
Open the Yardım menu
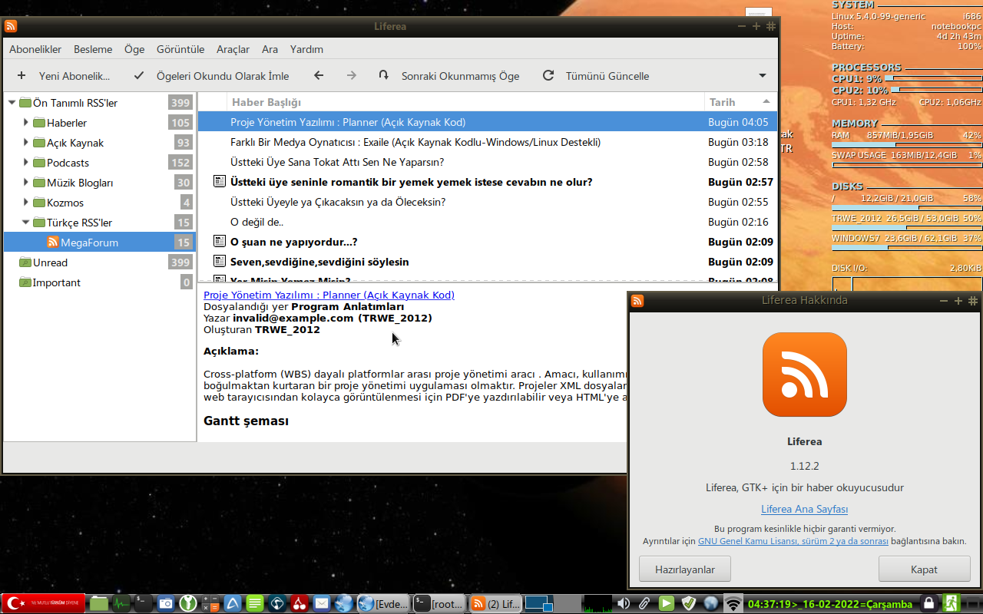306,49
